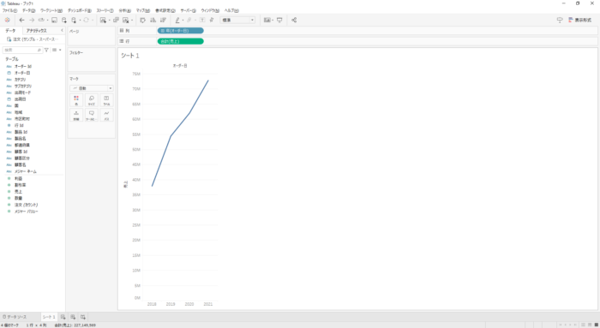Open the Color mark card button

click(76, 100)
